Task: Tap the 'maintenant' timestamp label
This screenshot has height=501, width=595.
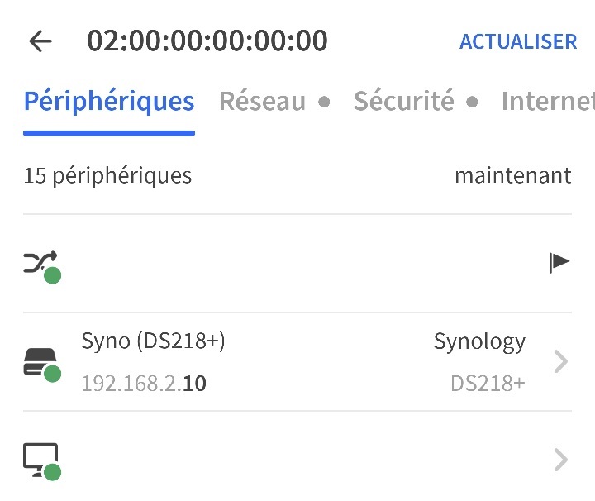Action: pos(512,175)
